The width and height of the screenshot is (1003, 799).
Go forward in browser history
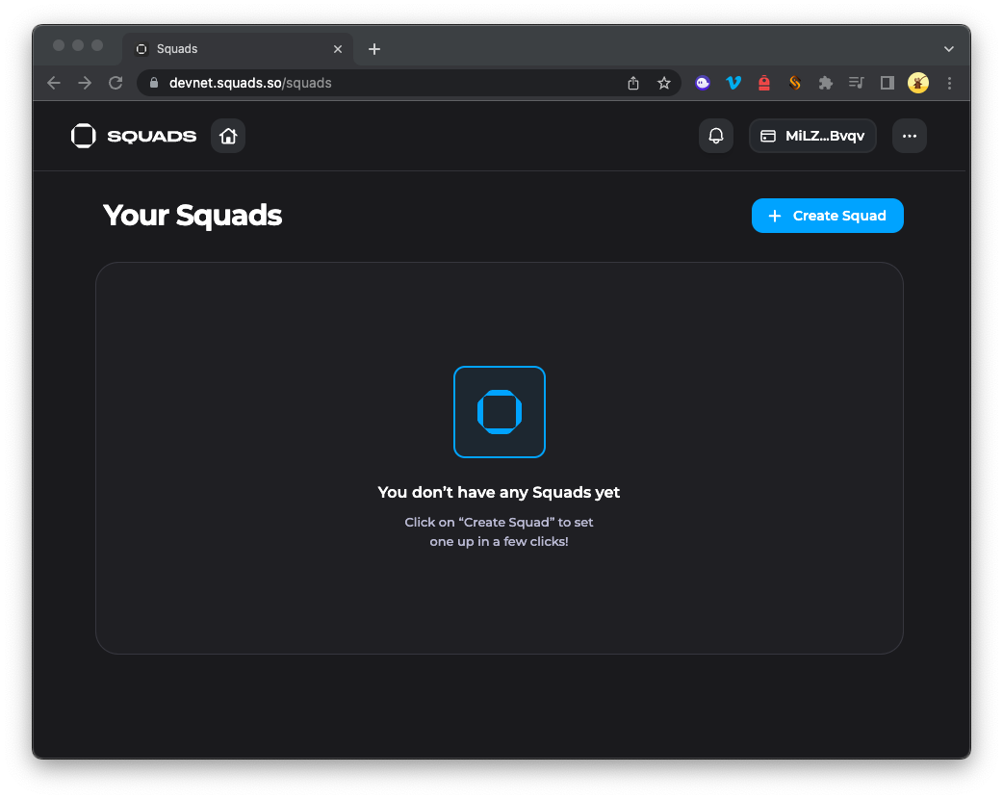point(85,83)
